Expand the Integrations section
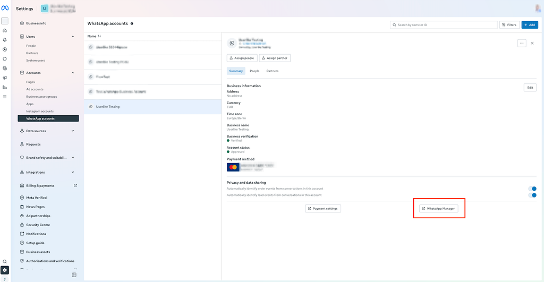 tap(73, 172)
